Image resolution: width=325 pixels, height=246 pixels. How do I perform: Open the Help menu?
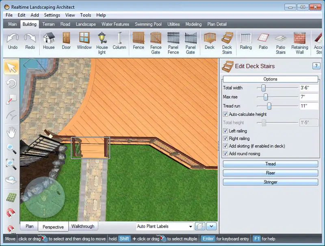(x=101, y=15)
